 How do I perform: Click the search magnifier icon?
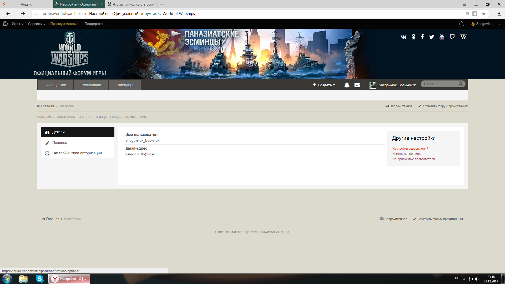point(461,84)
